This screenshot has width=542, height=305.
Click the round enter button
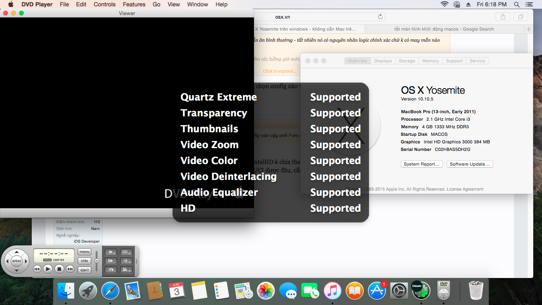pyautogui.click(x=17, y=261)
